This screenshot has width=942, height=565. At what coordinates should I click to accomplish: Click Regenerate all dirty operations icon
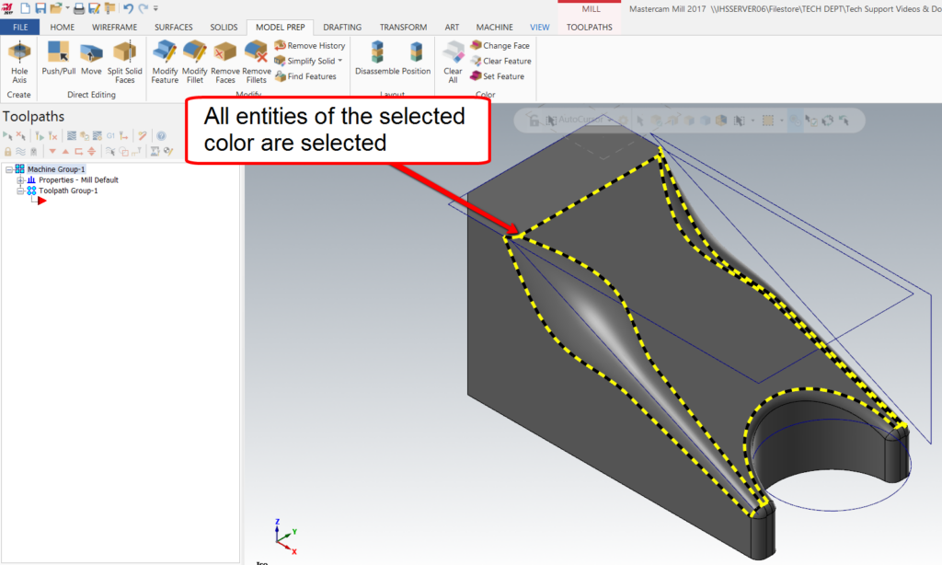click(x=52, y=136)
